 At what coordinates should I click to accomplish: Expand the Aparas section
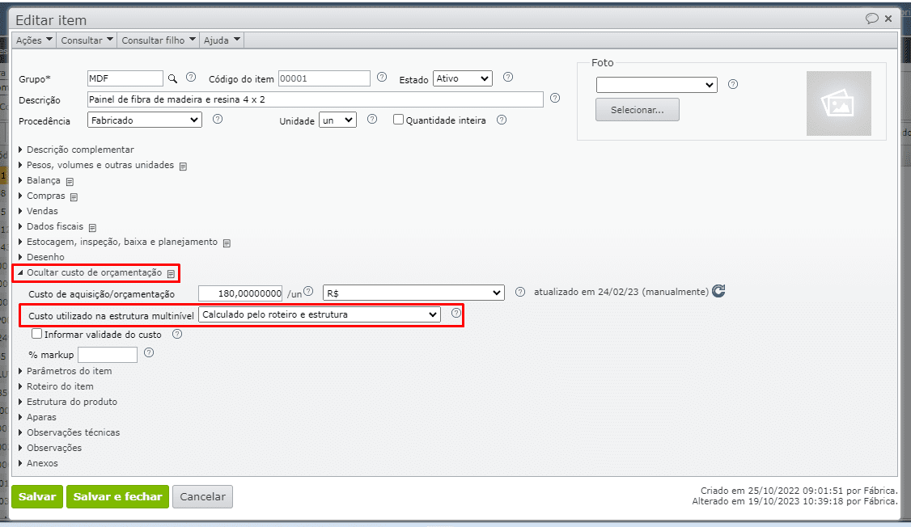[x=40, y=417]
